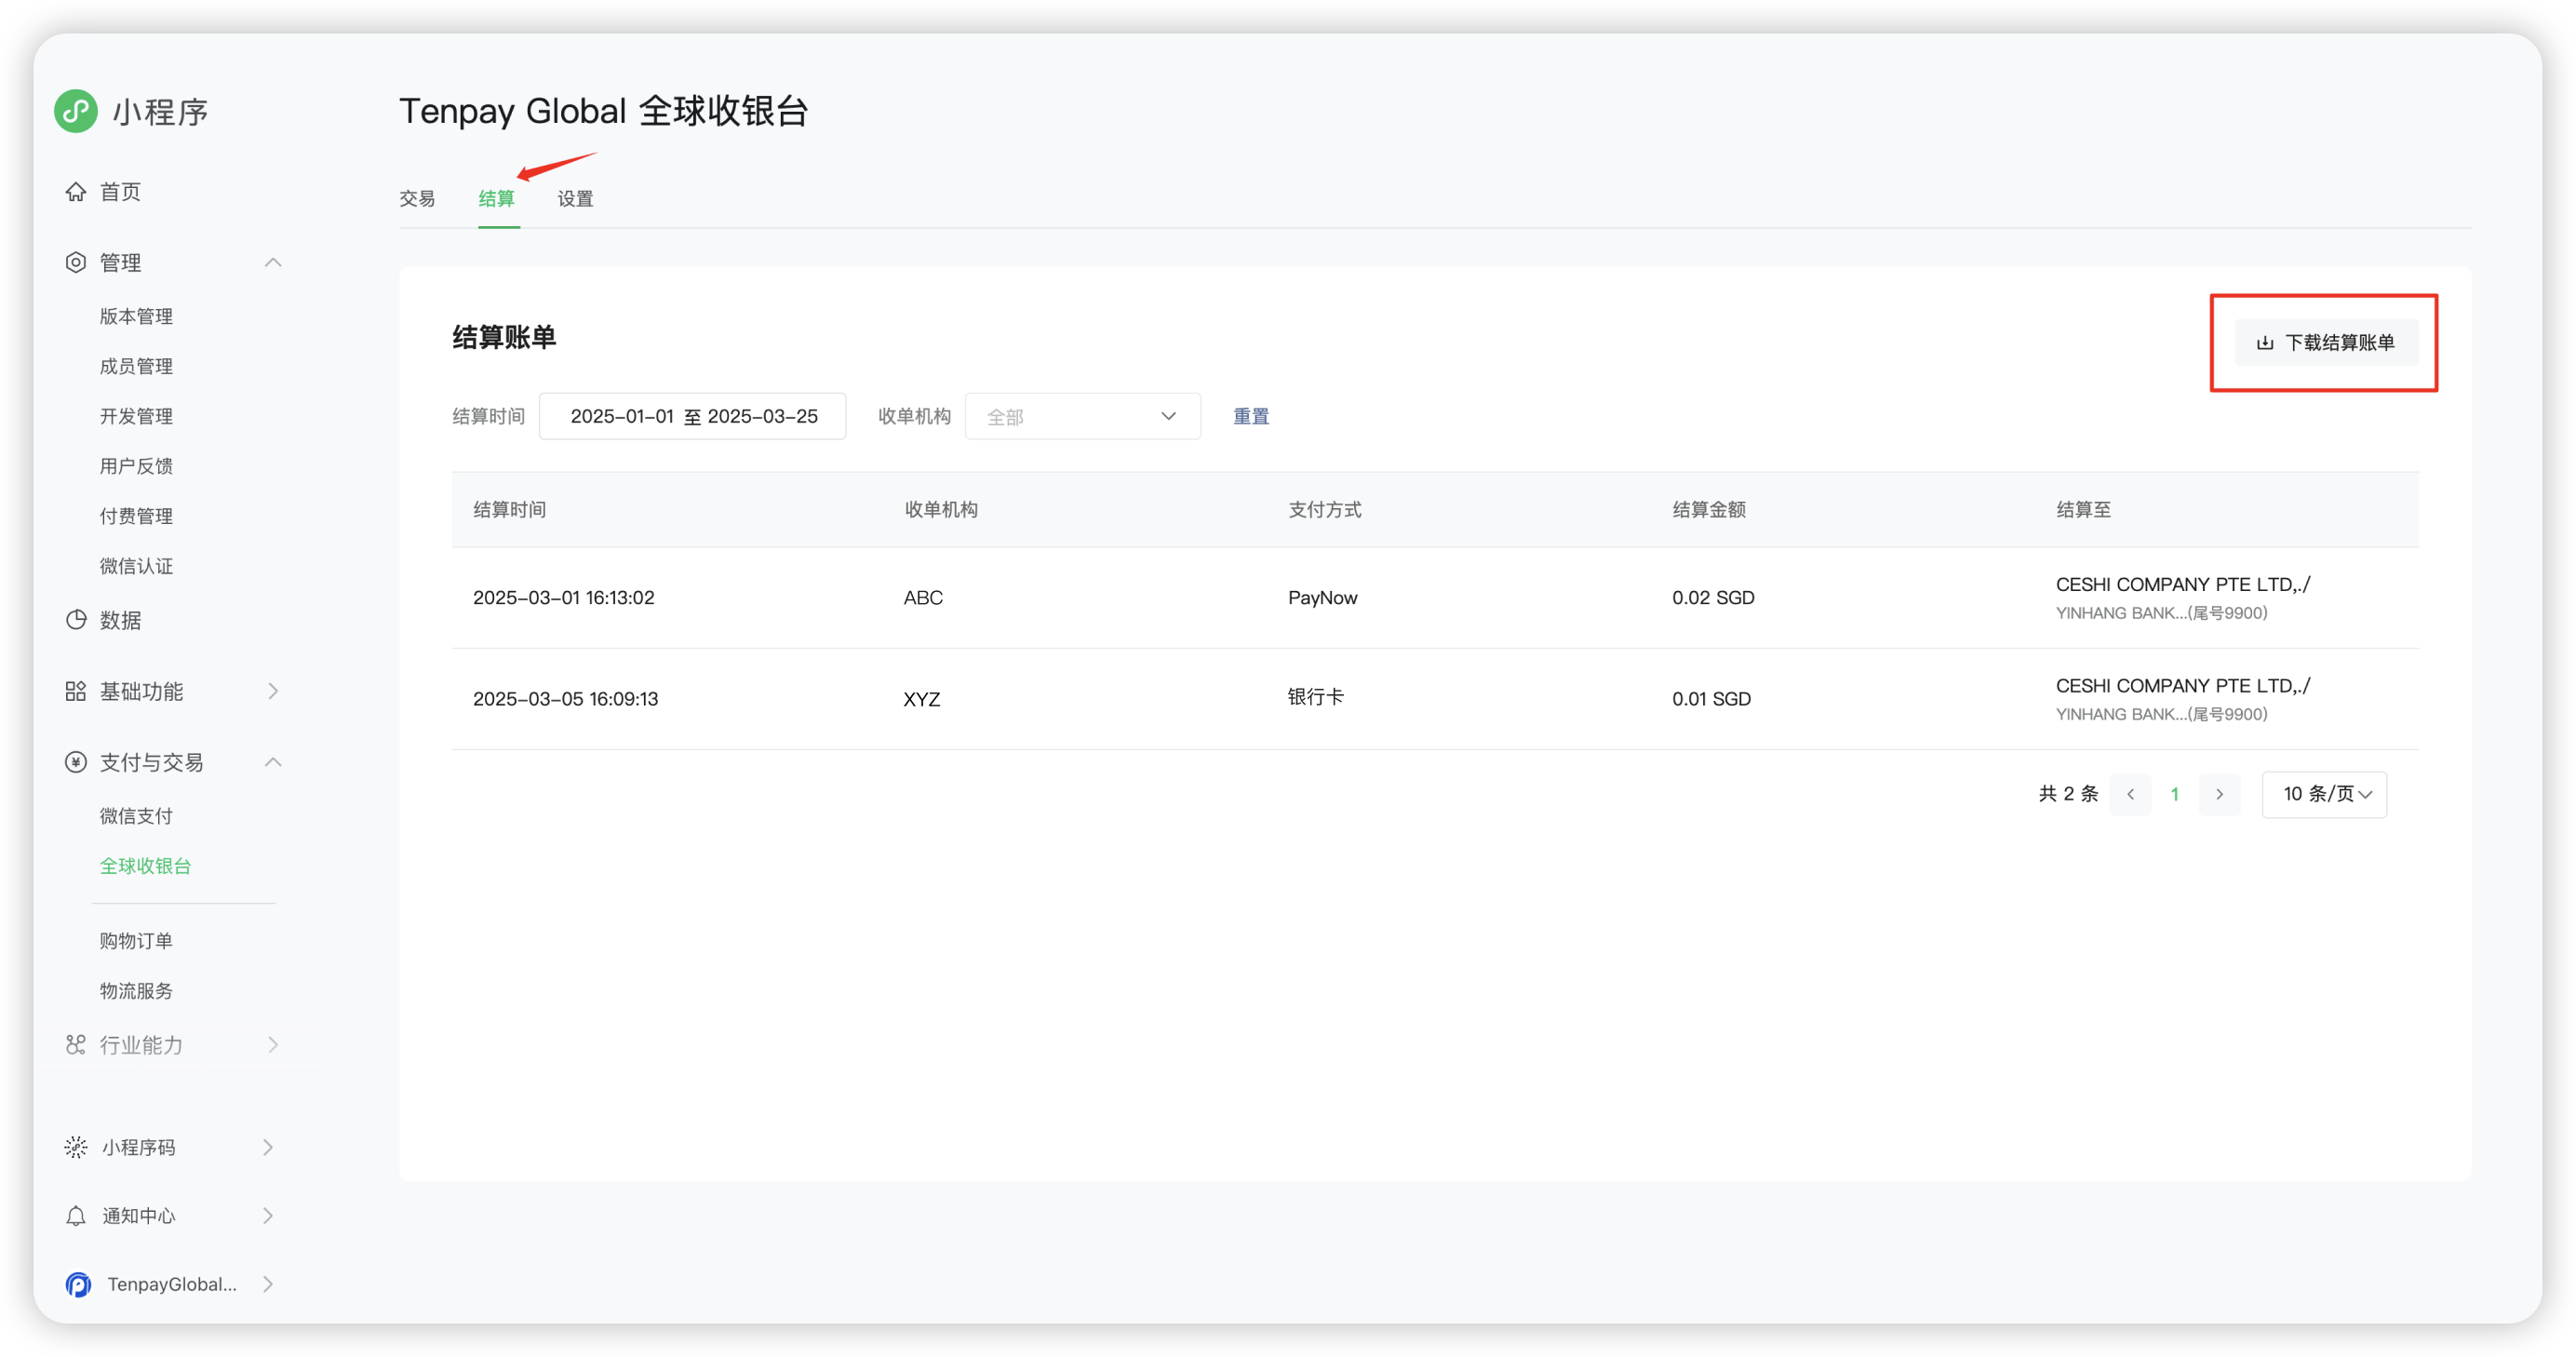Open 物流服务 menu item
The image size is (2576, 1357).
coord(136,992)
